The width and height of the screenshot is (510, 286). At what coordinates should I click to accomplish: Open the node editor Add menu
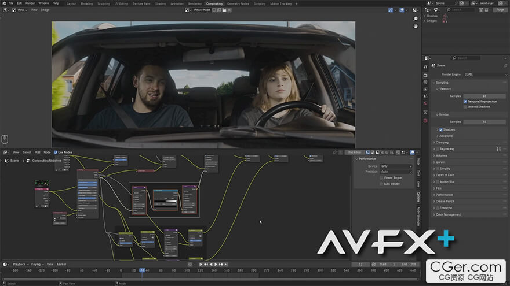tap(38, 152)
